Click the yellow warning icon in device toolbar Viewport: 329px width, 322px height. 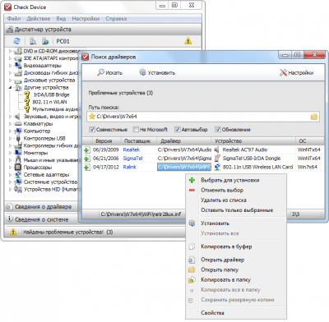[188, 41]
